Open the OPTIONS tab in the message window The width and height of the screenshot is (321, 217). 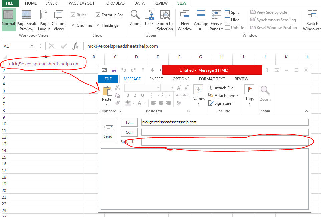tap(181, 79)
